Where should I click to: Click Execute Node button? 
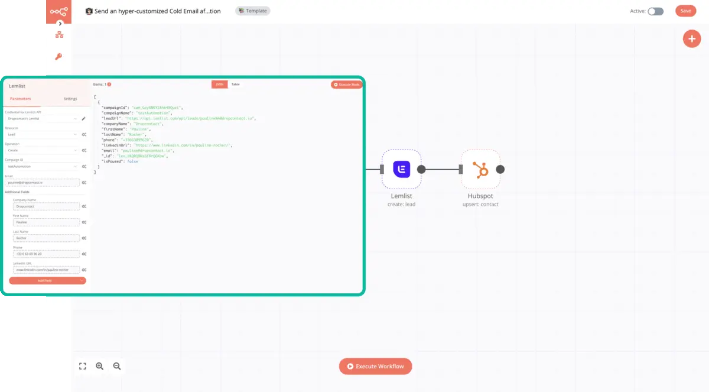346,85
